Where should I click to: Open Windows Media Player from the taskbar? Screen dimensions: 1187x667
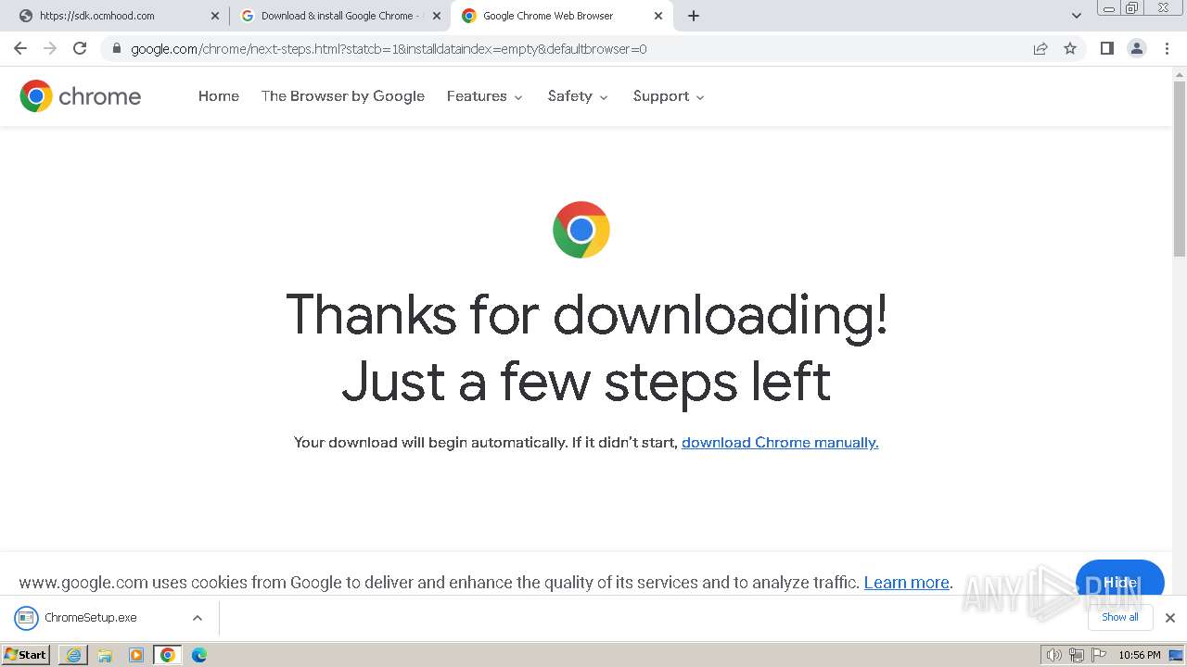coord(136,655)
